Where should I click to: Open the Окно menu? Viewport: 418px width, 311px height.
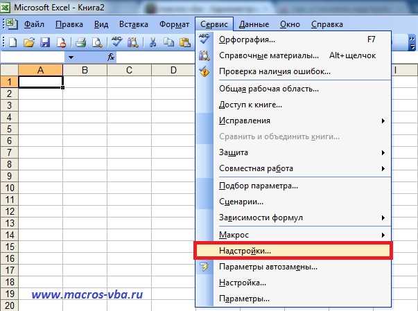tap(290, 24)
